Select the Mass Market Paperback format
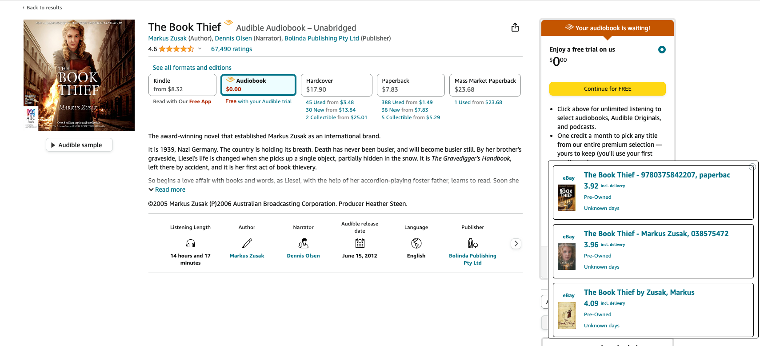Image resolution: width=760 pixels, height=346 pixels. [485, 85]
